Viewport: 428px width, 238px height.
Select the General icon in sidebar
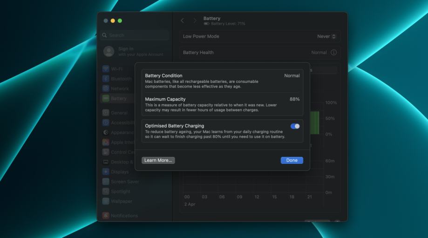[x=106, y=113]
